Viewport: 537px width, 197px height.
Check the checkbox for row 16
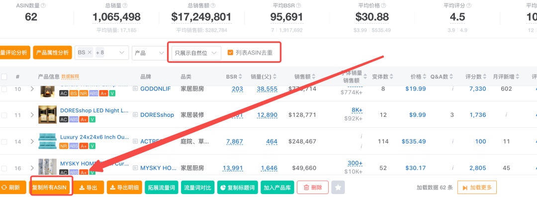4,168
